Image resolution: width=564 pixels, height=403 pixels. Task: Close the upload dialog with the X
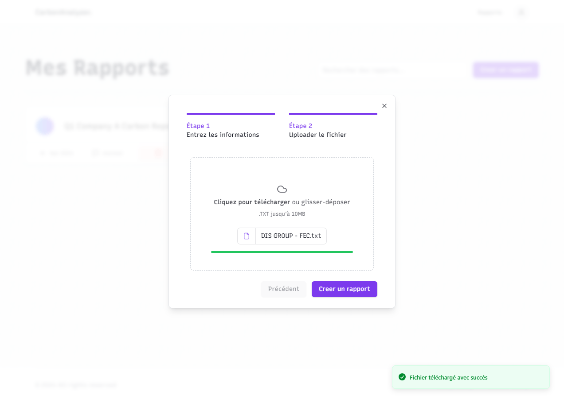384,106
